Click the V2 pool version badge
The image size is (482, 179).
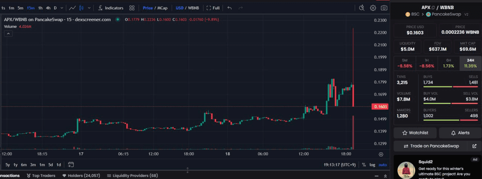coord(466,14)
